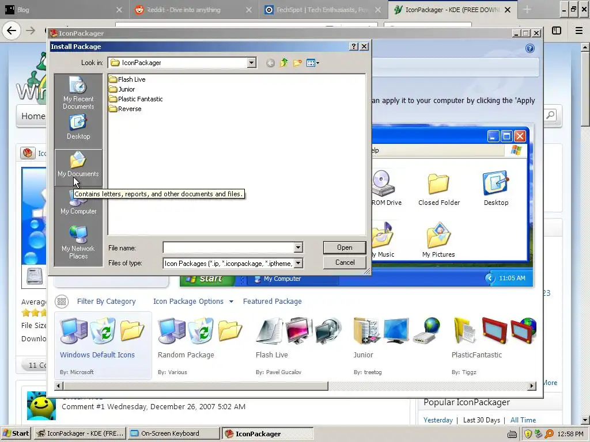Open the View Menu button in dialog
590x442 pixels.
[312, 63]
